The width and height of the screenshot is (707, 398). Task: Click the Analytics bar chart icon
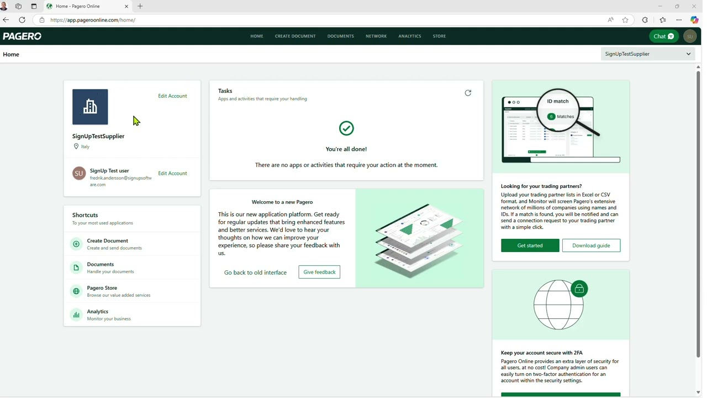pyautogui.click(x=76, y=315)
